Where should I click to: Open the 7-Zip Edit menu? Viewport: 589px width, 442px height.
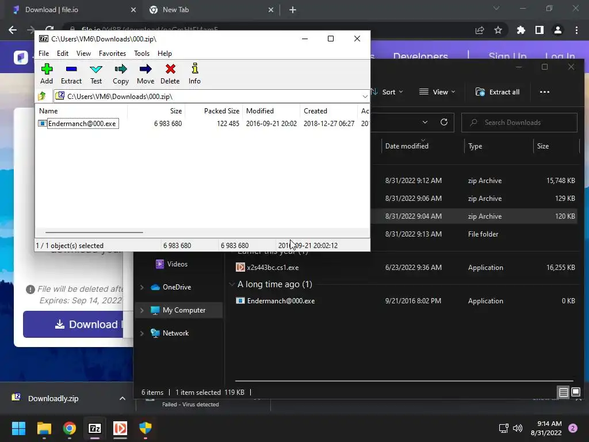pyautogui.click(x=62, y=54)
